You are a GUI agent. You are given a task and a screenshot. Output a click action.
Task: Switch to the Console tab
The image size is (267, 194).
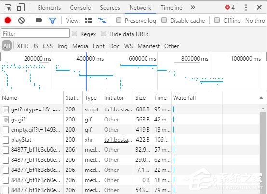pyautogui.click(x=80, y=8)
